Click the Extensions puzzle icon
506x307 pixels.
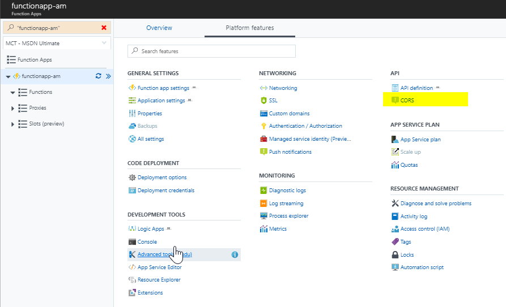[x=132, y=292]
